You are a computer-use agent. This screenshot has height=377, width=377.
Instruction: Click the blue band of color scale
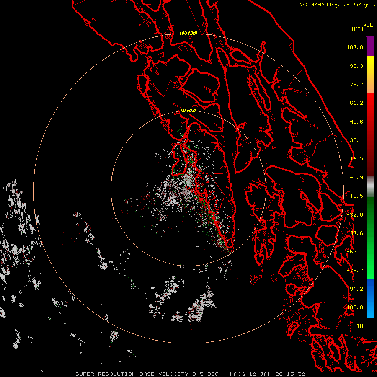[370, 299]
